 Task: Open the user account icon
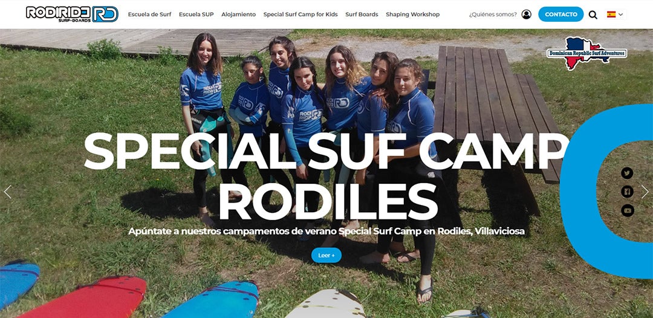[x=527, y=15]
